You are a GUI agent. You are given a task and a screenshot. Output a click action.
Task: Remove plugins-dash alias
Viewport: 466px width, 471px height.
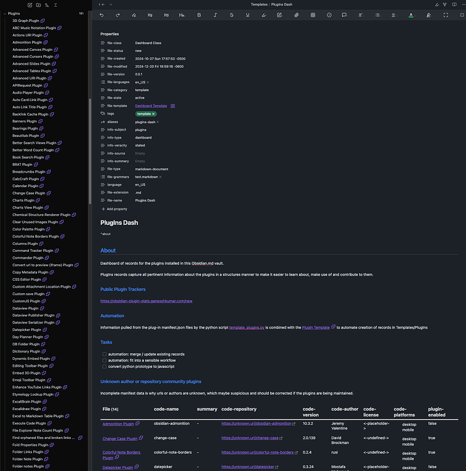tap(158, 122)
